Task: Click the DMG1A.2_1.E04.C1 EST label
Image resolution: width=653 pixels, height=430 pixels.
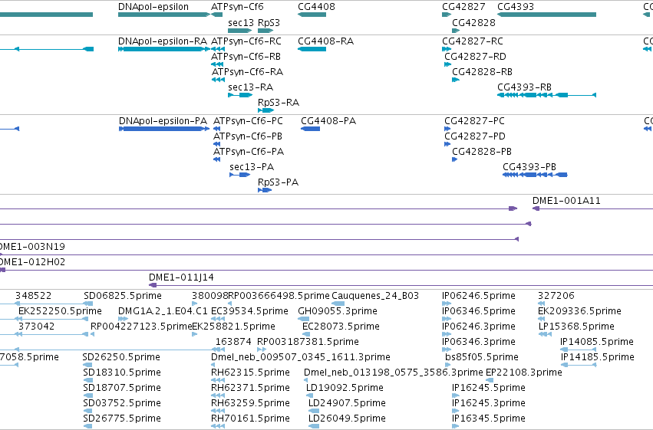Action: tap(163, 311)
